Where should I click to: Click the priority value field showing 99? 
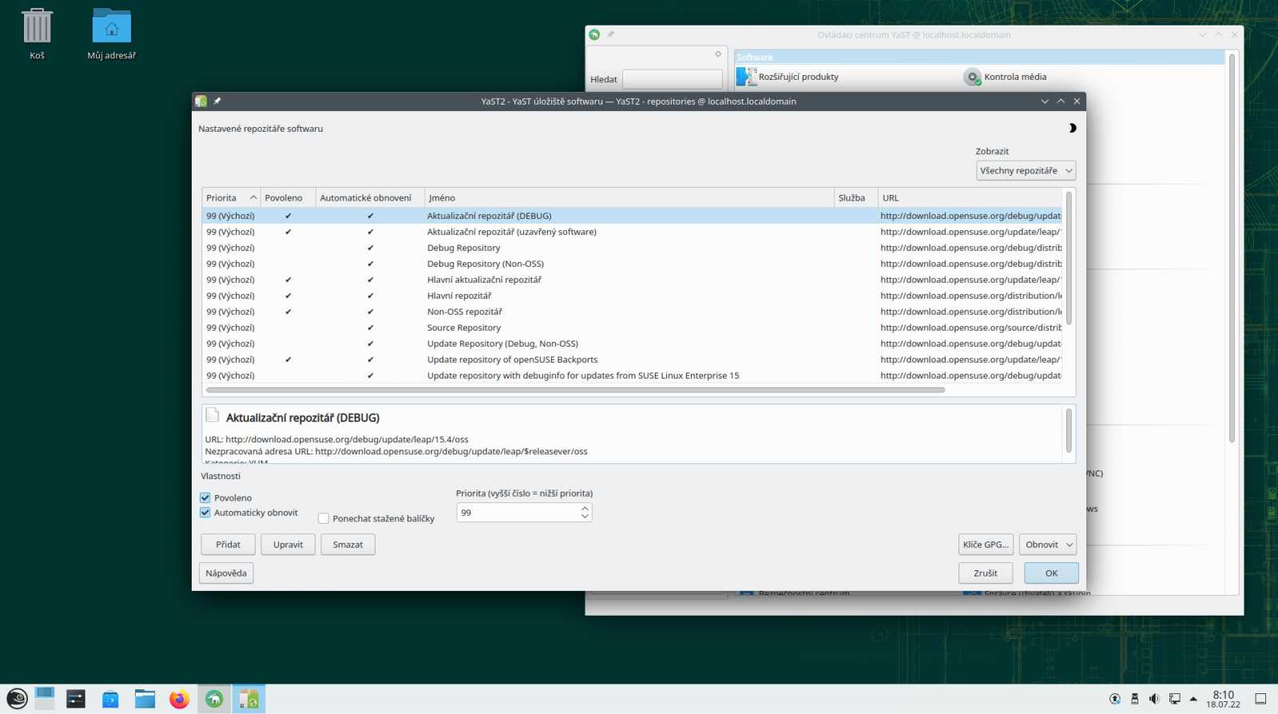click(x=518, y=513)
